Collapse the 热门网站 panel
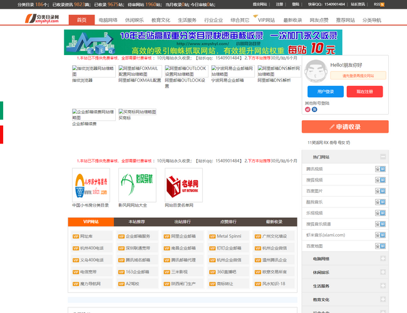407x313 pixels. (x=382, y=156)
